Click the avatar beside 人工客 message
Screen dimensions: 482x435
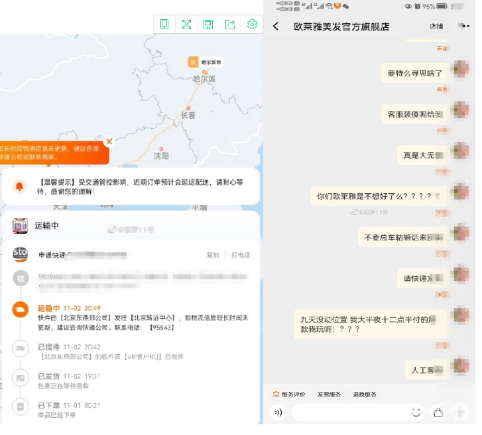(460, 367)
